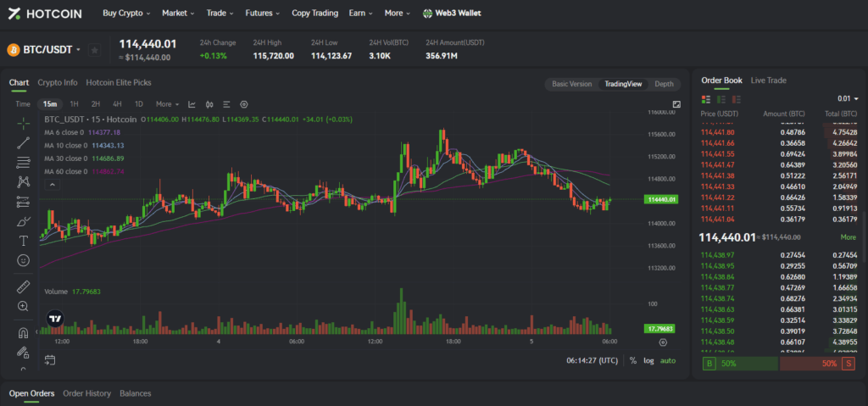This screenshot has width=868, height=406.
Task: Select the 4H timeframe
Action: coord(117,104)
